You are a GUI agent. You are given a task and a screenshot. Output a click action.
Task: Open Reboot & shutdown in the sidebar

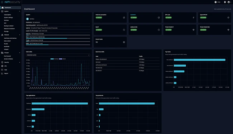[x=9, y=29]
